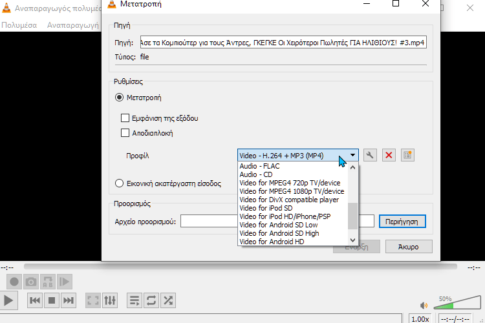Minimize the Μετατροπή dialog

(x=367, y=4)
